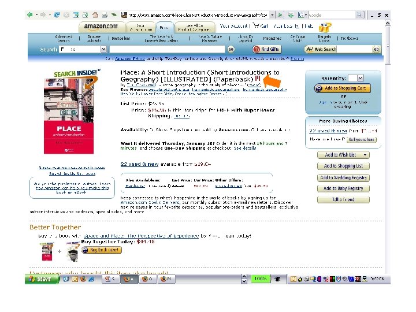Open the Space and Place book link
Screen dimensions: 416x312
click(x=141, y=236)
